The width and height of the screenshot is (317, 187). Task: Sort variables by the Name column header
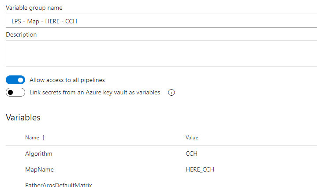pyautogui.click(x=32, y=138)
